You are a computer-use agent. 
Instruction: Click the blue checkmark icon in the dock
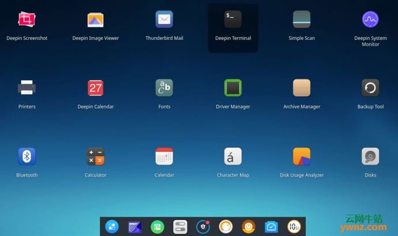(x=271, y=227)
